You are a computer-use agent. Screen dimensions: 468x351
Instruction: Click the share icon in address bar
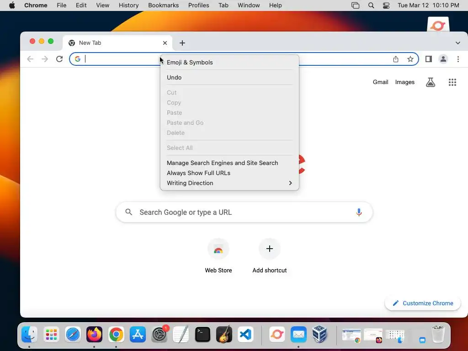click(x=396, y=59)
